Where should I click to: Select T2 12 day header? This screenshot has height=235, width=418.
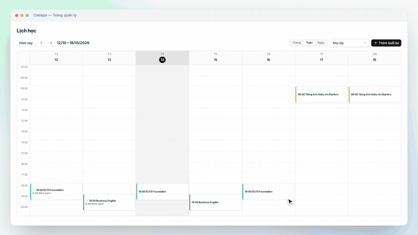56,58
